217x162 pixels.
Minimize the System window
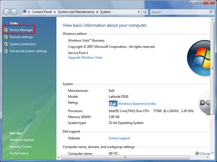click(x=194, y=2)
